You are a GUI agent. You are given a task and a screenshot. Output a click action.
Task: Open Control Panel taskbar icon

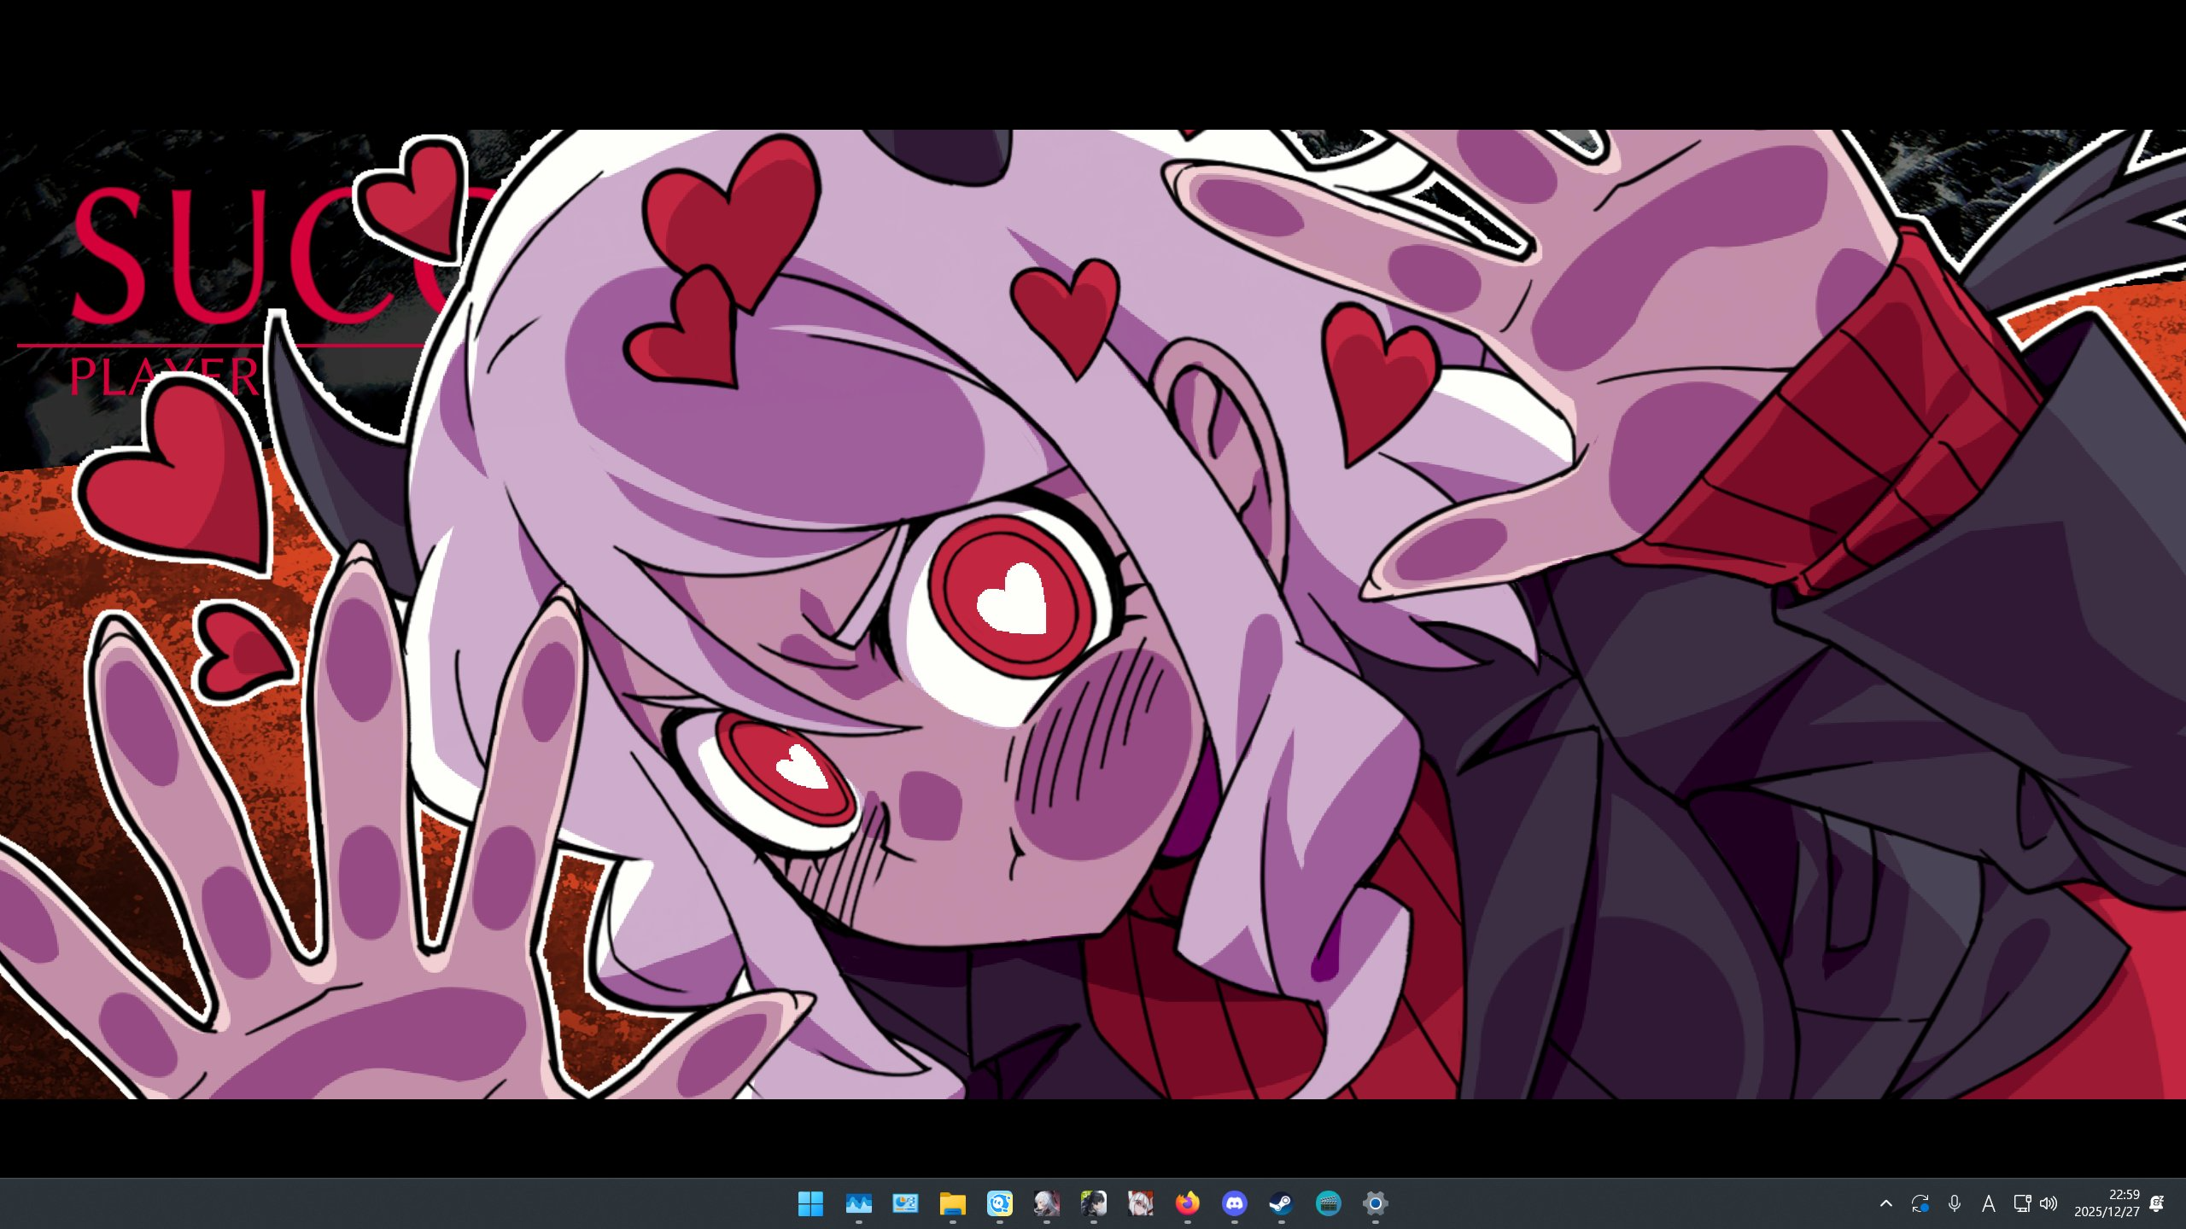(905, 1203)
